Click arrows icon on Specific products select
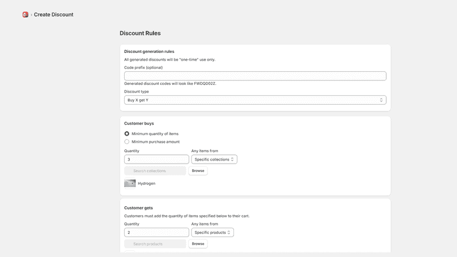 229,233
